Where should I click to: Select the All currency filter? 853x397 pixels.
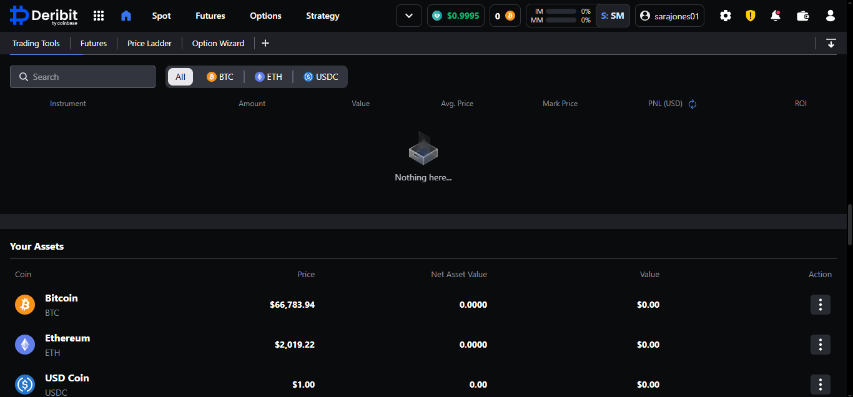tap(180, 77)
